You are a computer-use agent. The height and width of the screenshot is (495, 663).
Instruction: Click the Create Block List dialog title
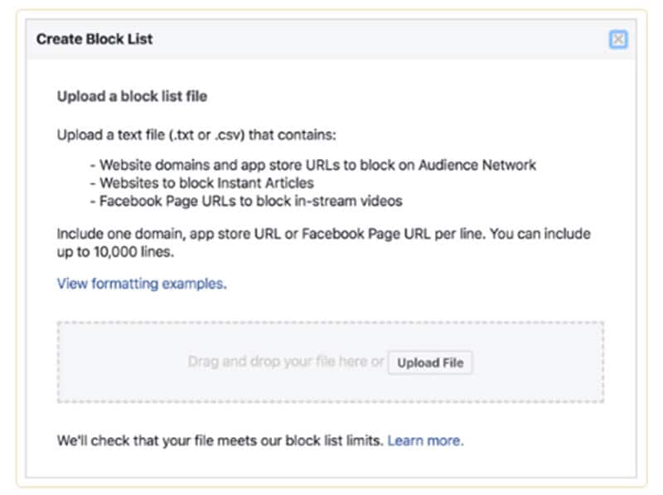(x=94, y=40)
